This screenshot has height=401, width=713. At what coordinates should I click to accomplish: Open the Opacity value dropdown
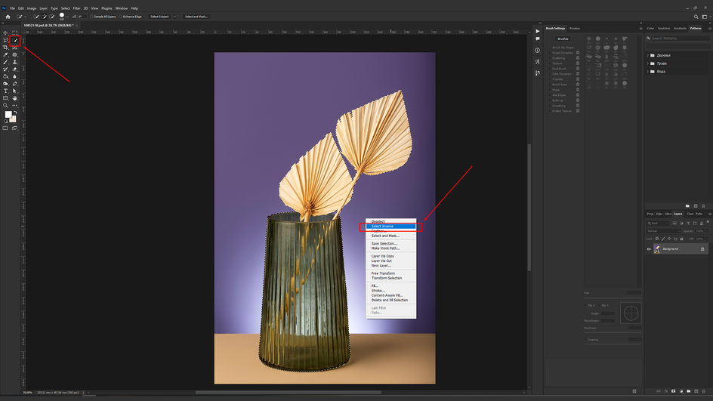707,231
